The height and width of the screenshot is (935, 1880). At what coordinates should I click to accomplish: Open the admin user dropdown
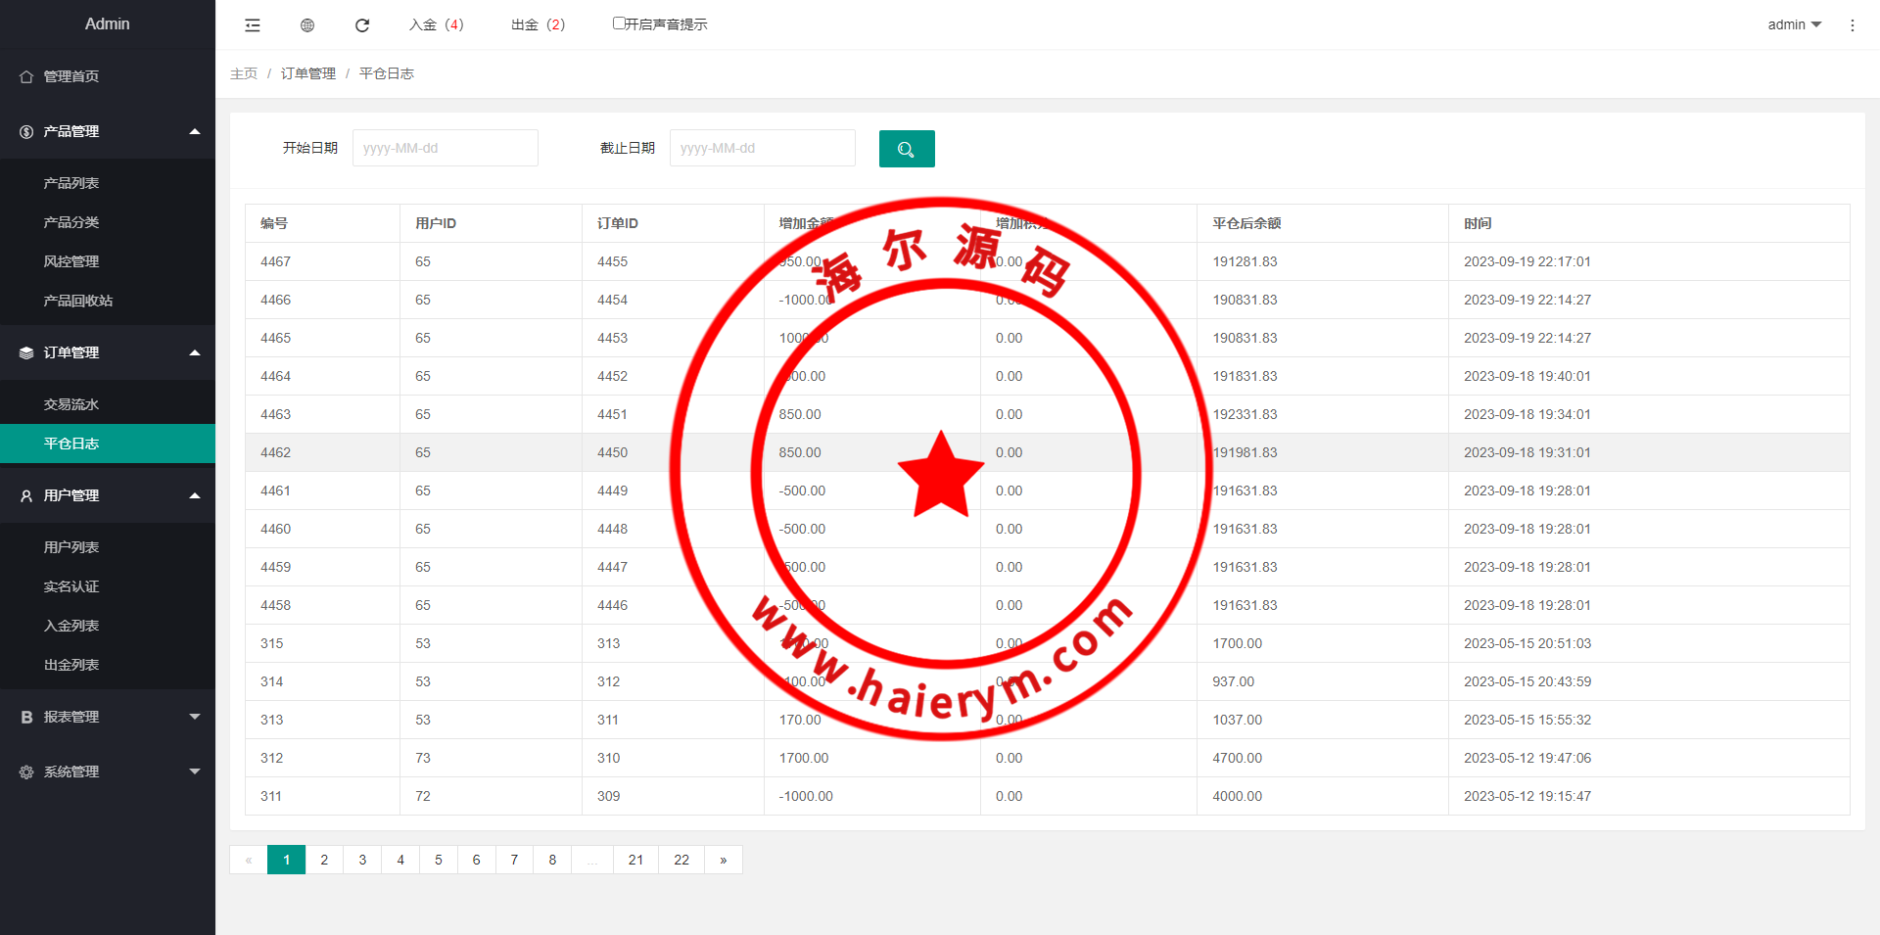click(x=1794, y=24)
